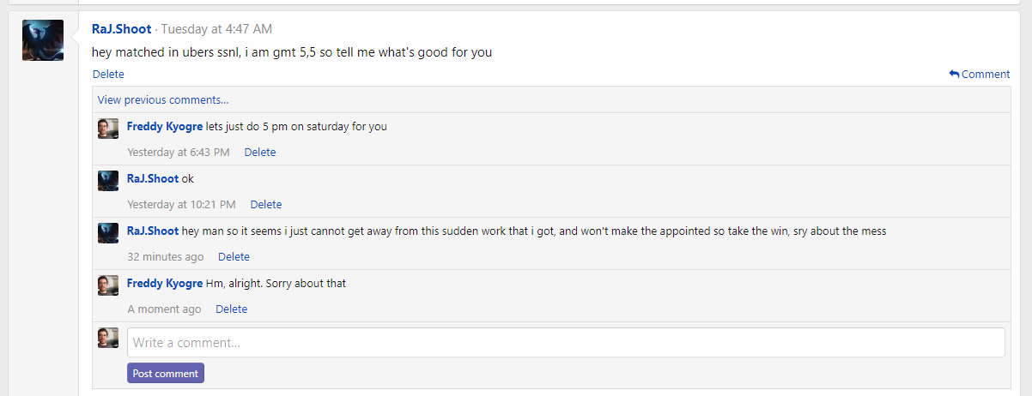The image size is (1032, 396).
Task: Delete the '5 pm on saturday' comment
Action: (260, 153)
